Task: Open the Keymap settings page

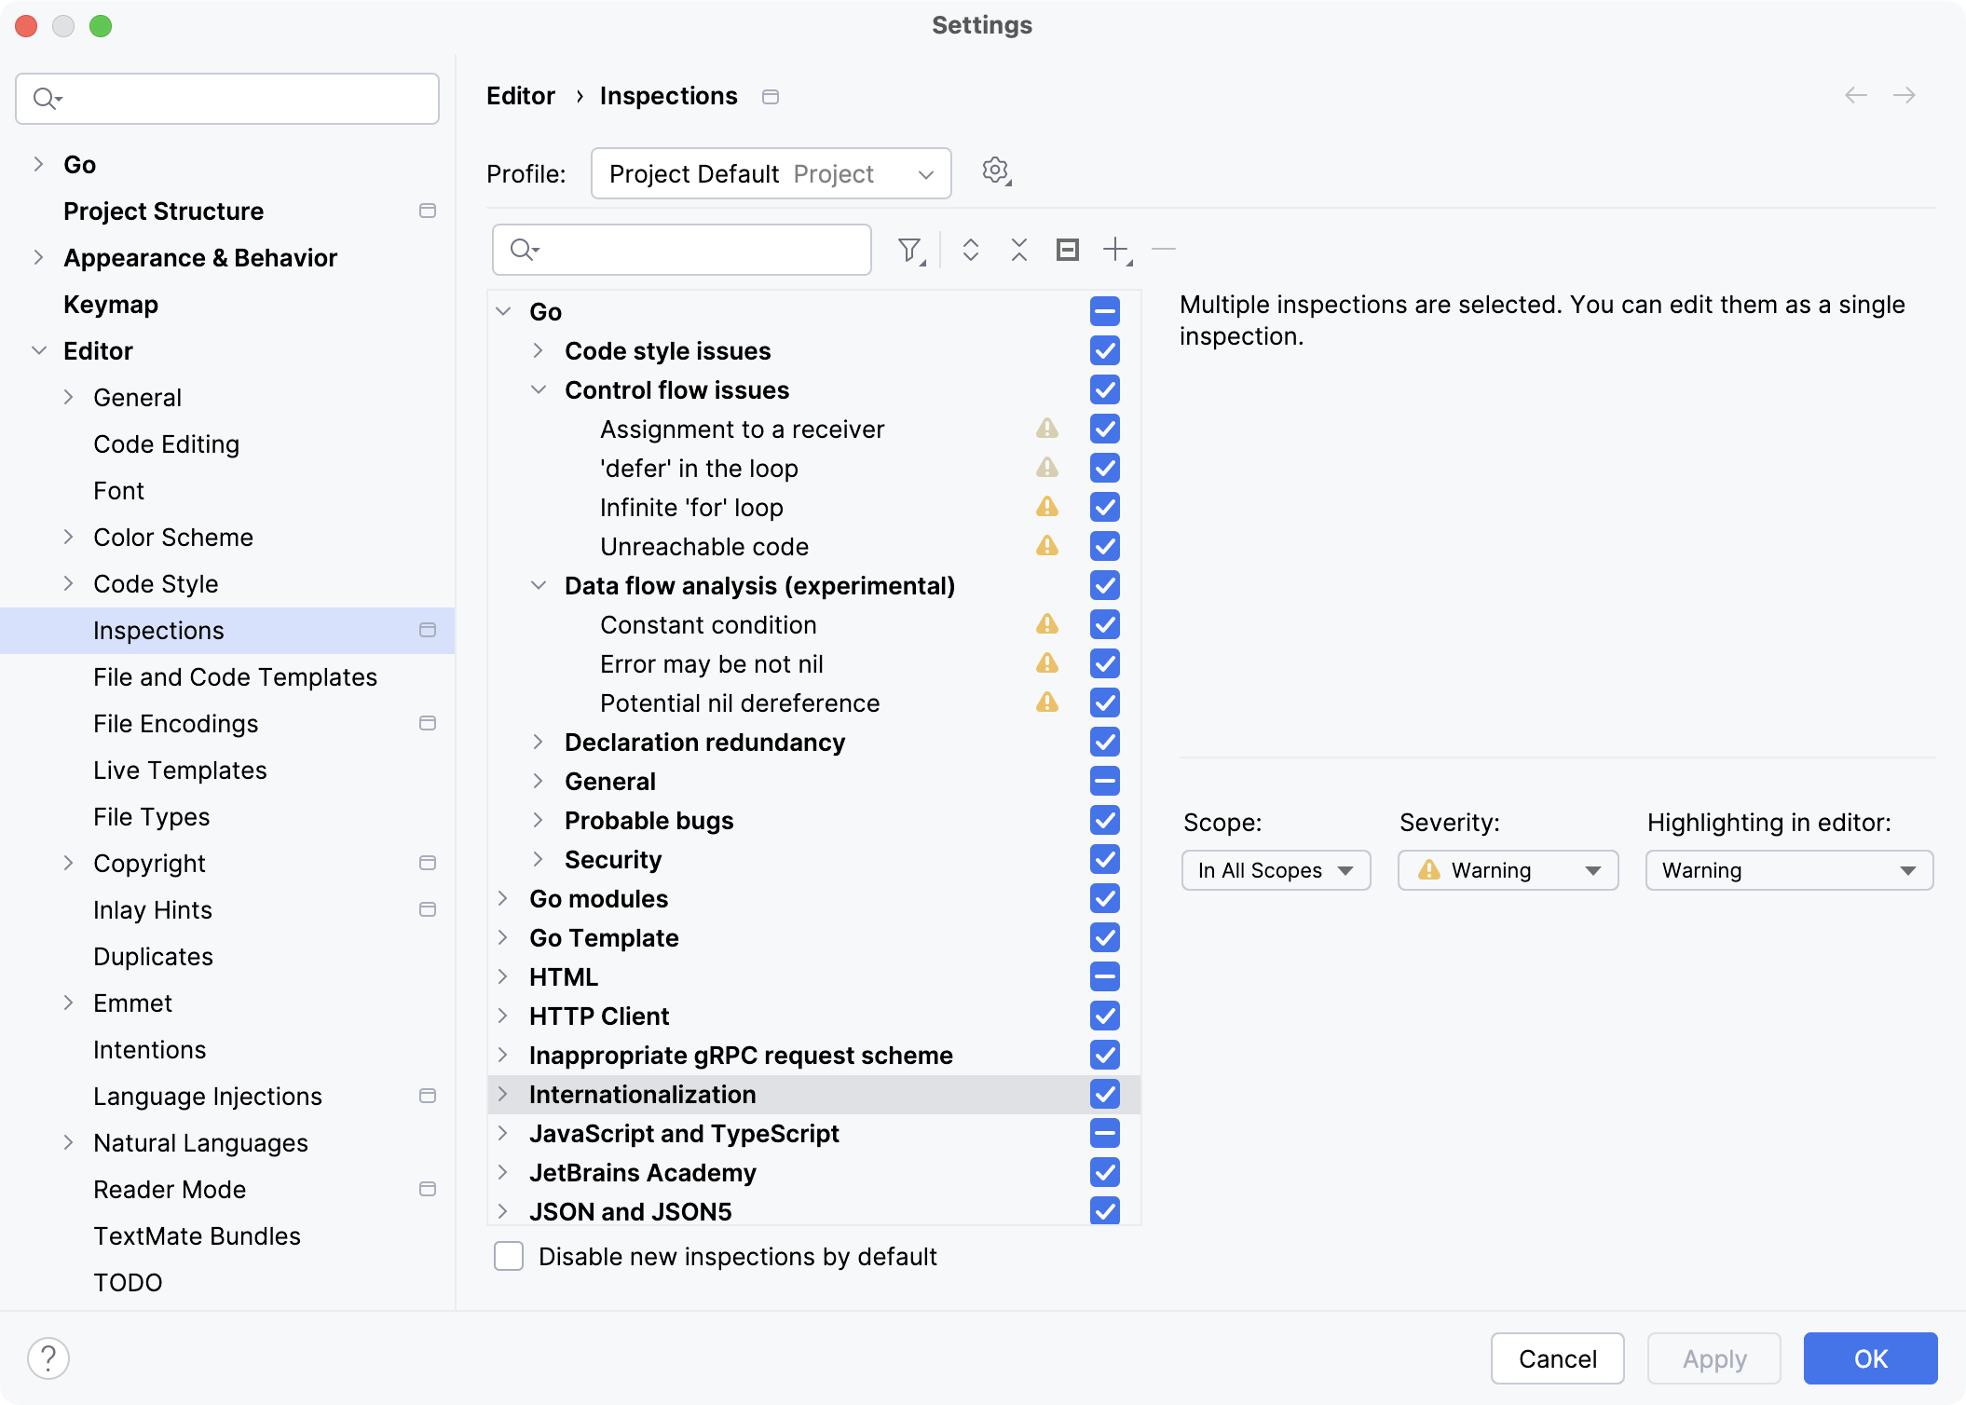Action: click(x=110, y=304)
